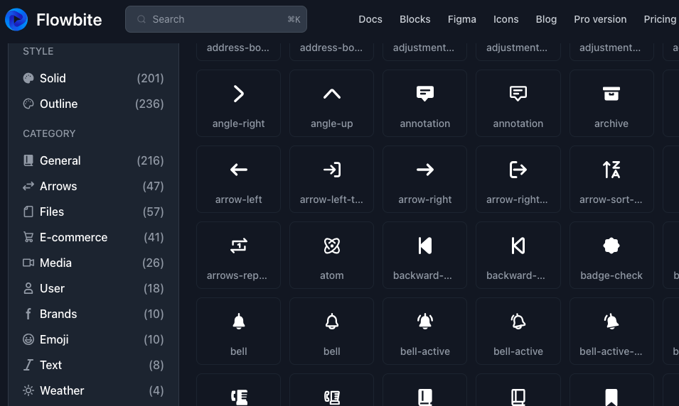The height and width of the screenshot is (406, 679).
Task: Visit the Blog link
Action: point(546,19)
